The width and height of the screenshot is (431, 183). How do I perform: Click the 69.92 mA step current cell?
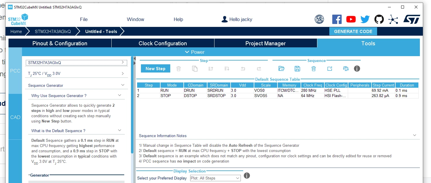(x=383, y=91)
